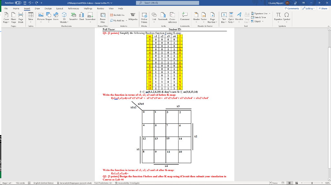331x185 pixels.
Task: Open the Quick Parts menu
Action: (x=231, y=18)
